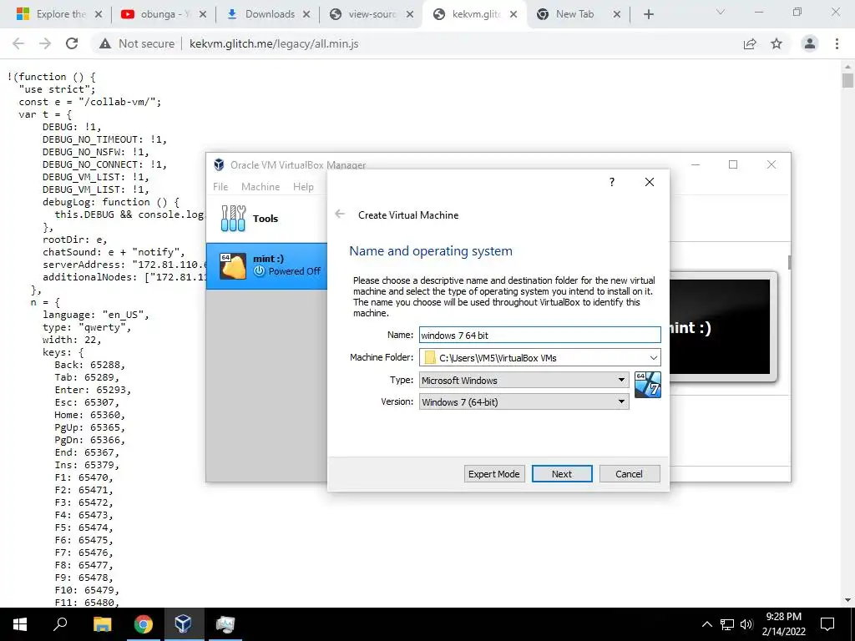Viewport: 855px width, 641px height.
Task: Click the Not secure warning icon
Action: click(105, 43)
